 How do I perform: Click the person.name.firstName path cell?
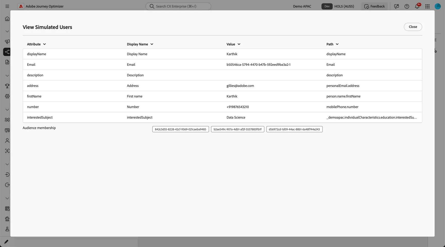[x=343, y=96]
